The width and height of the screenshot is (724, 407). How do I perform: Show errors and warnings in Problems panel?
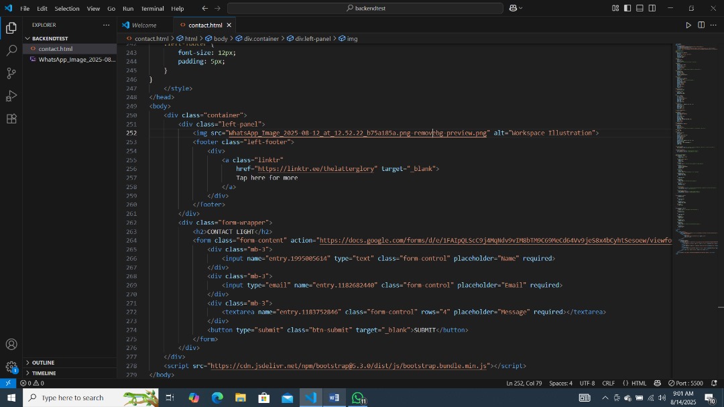(32, 383)
